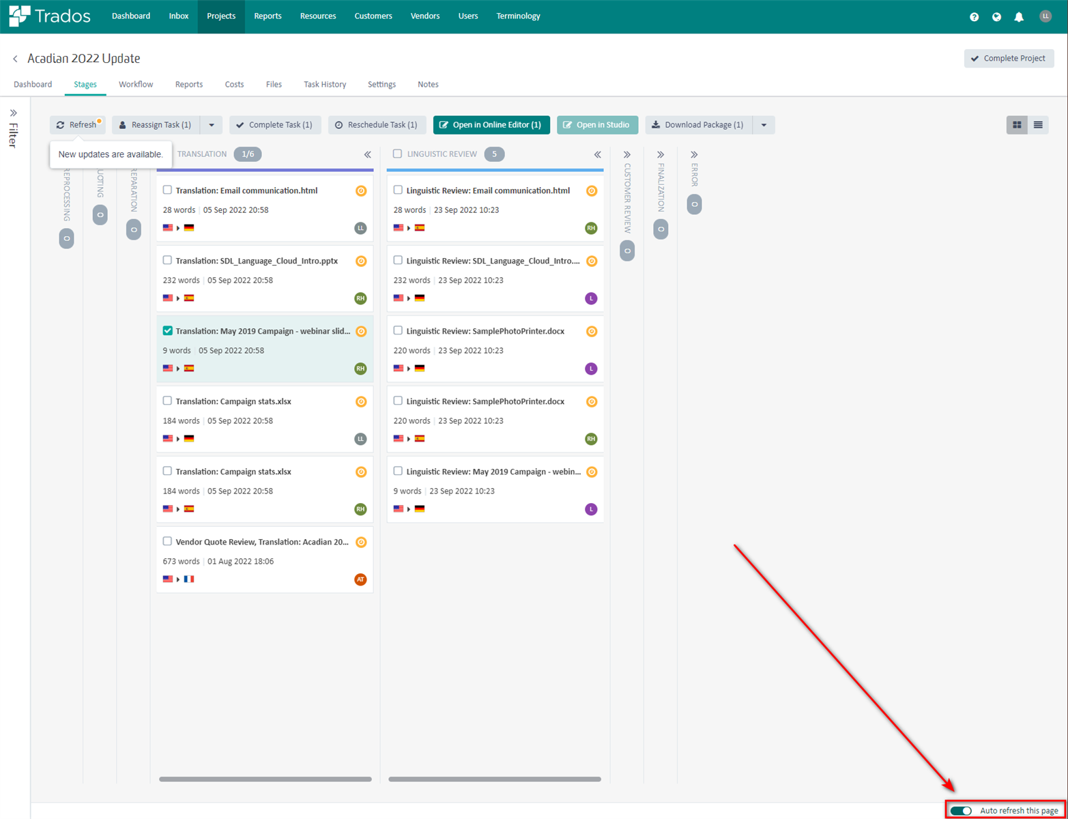Image resolution: width=1068 pixels, height=819 pixels.
Task: Click Reschedule Task (1) button
Action: click(x=377, y=125)
